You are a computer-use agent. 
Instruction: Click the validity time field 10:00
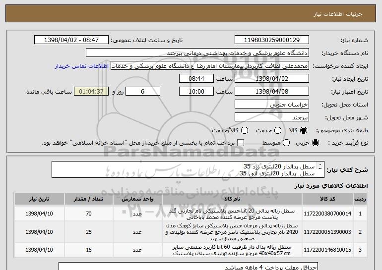point(196,92)
